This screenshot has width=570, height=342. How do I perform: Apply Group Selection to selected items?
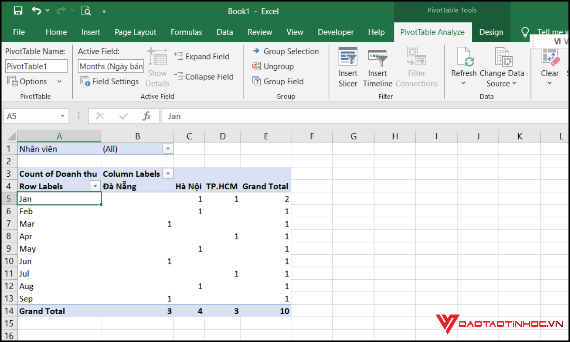[287, 51]
